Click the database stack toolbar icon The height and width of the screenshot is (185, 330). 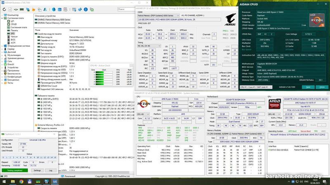coord(60,9)
